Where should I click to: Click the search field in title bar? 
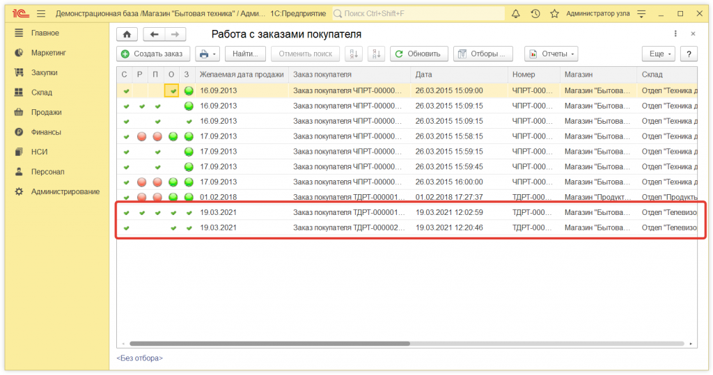point(418,14)
